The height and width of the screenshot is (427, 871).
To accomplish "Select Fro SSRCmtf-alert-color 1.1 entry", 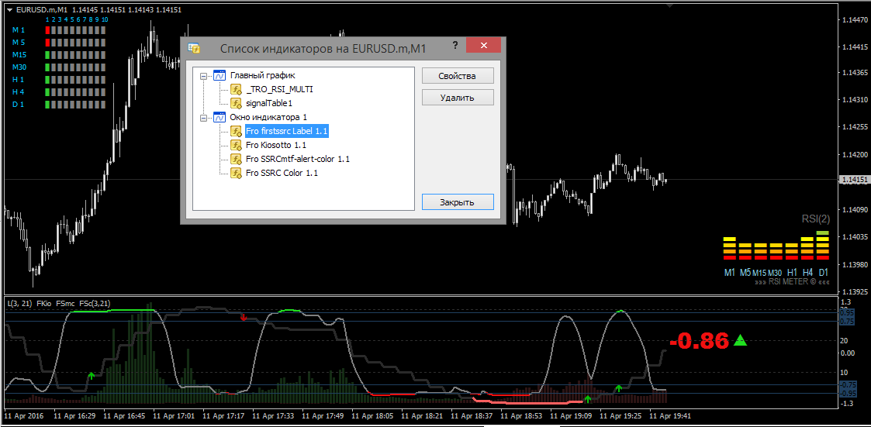I will 298,159.
